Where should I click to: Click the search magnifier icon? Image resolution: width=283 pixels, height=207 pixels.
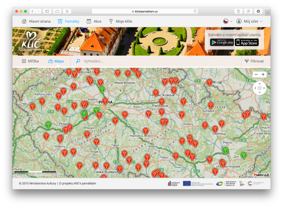[78, 61]
